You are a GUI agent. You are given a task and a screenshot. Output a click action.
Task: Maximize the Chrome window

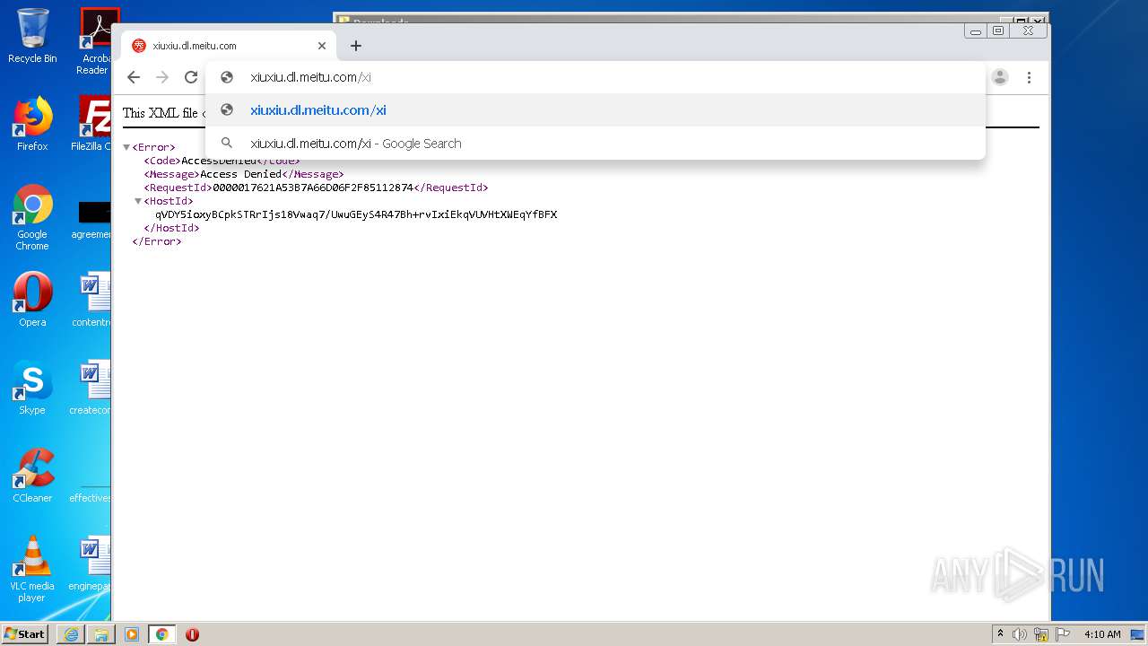998,31
